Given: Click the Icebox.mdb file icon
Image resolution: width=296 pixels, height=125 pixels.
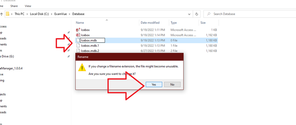Looking at the screenshot, I should 78,40.
